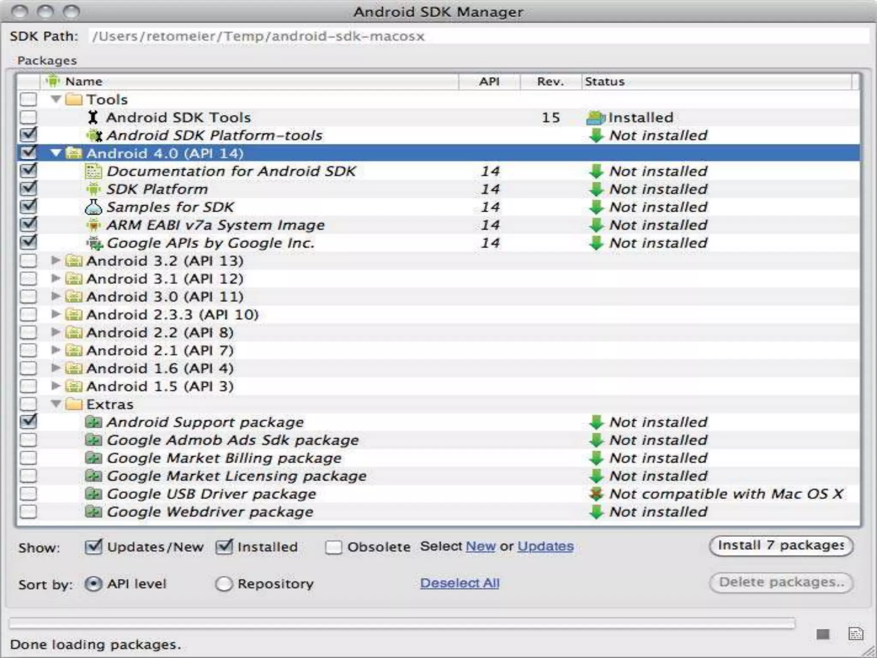Uncheck the Android Support package checkbox

[x=28, y=421]
